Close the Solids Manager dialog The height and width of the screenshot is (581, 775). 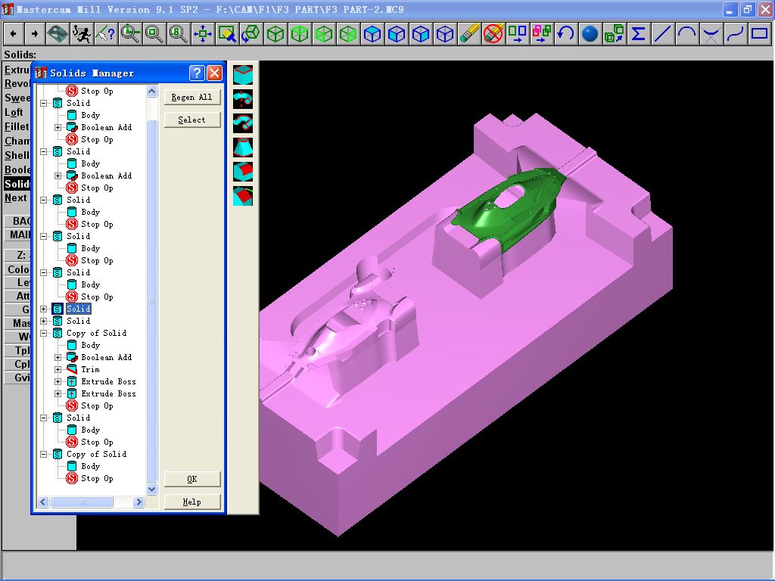tap(214, 73)
